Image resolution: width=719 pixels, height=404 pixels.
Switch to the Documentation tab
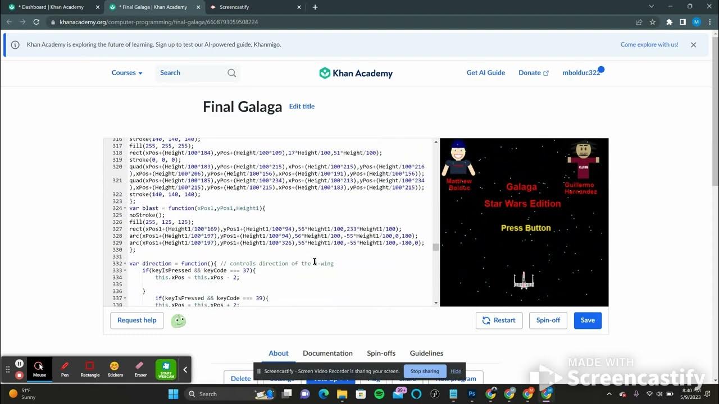(327, 353)
